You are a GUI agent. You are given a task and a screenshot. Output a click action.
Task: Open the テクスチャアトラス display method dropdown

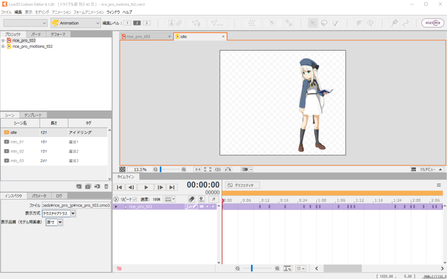click(x=72, y=213)
